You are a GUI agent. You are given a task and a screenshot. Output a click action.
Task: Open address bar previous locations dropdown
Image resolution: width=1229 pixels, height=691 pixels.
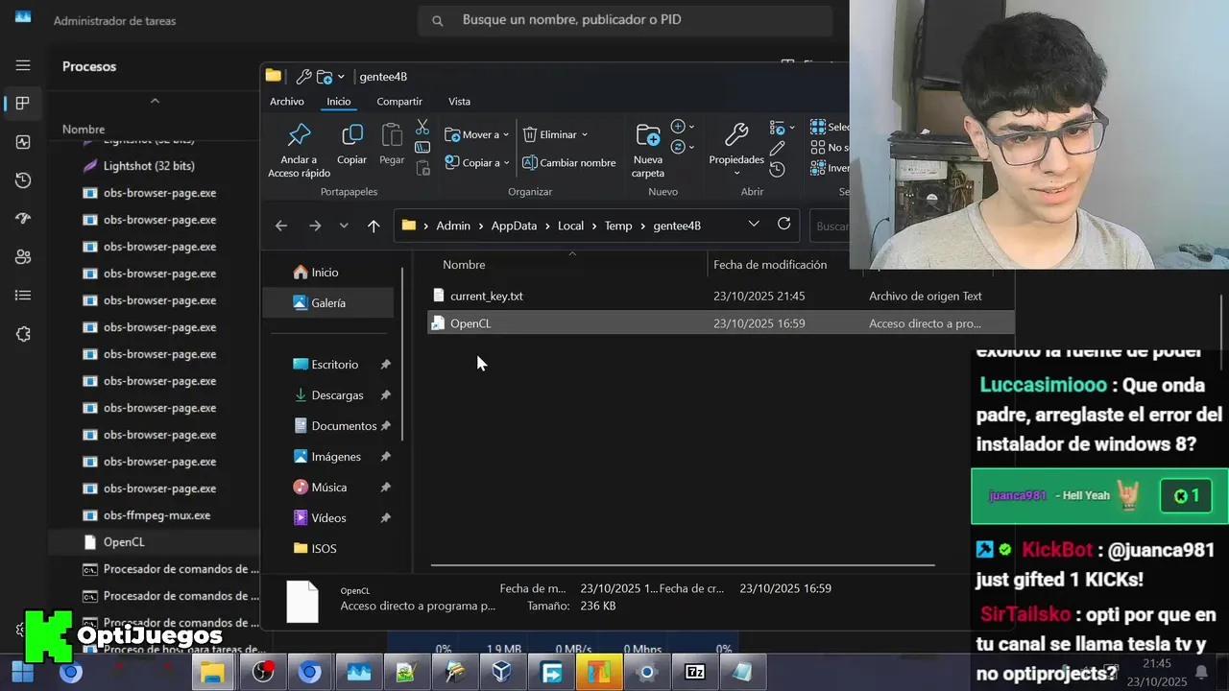point(754,224)
